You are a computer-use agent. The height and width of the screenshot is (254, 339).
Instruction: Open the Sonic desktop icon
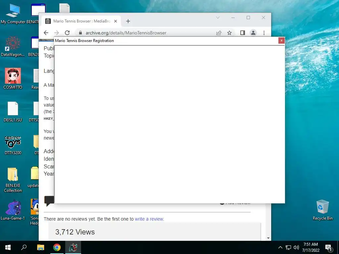(x=34, y=212)
